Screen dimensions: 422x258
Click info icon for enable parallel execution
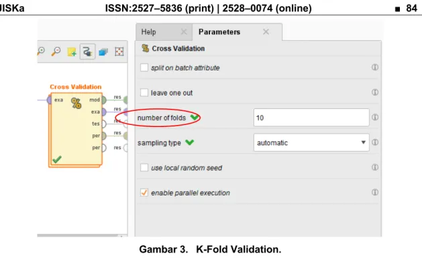tap(375, 192)
